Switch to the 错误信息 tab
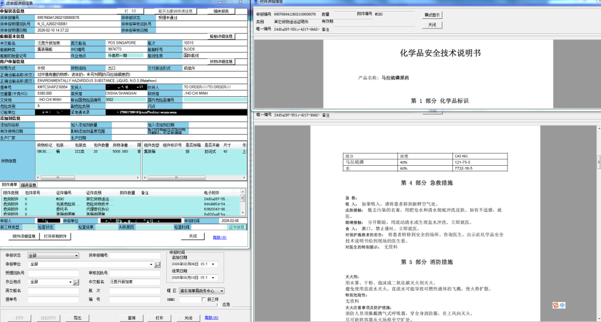 coord(29,185)
